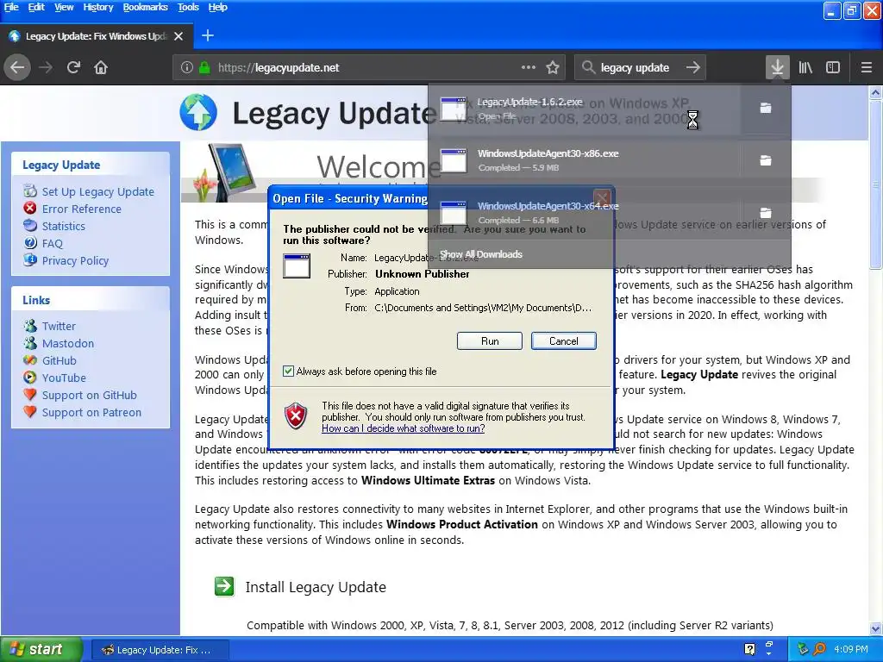Show site information icon in address bar
This screenshot has width=883, height=662.
pos(187,67)
